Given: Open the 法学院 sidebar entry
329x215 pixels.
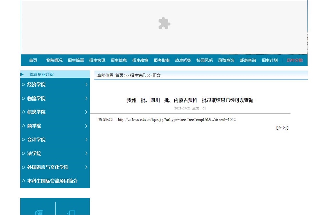Looking at the screenshot, I should 34,154.
